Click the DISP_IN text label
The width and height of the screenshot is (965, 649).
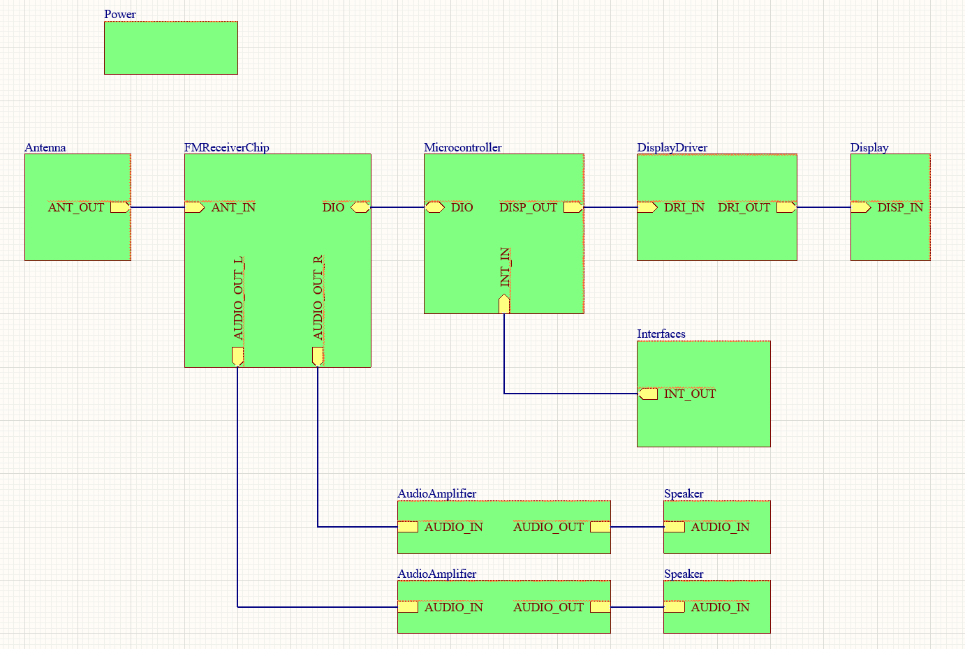pyautogui.click(x=900, y=207)
